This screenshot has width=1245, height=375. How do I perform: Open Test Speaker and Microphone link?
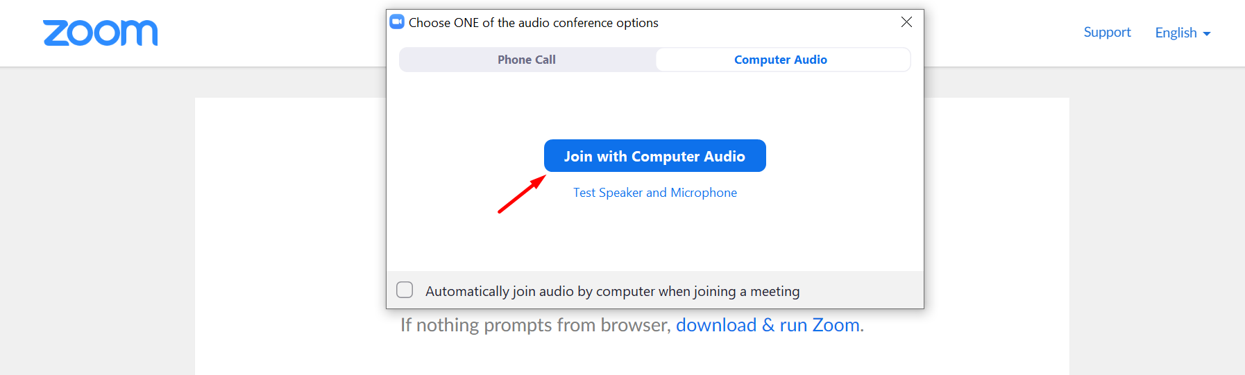(x=654, y=193)
